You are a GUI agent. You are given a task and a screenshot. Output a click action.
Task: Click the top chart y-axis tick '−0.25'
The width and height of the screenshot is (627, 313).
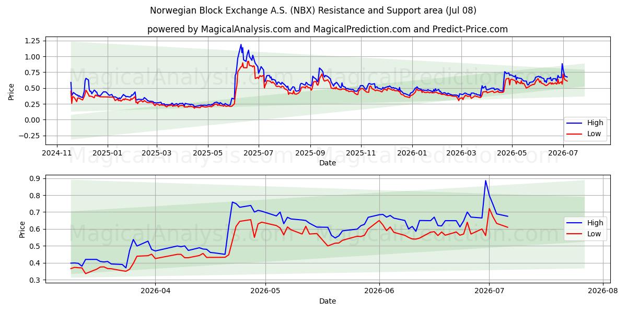point(29,136)
